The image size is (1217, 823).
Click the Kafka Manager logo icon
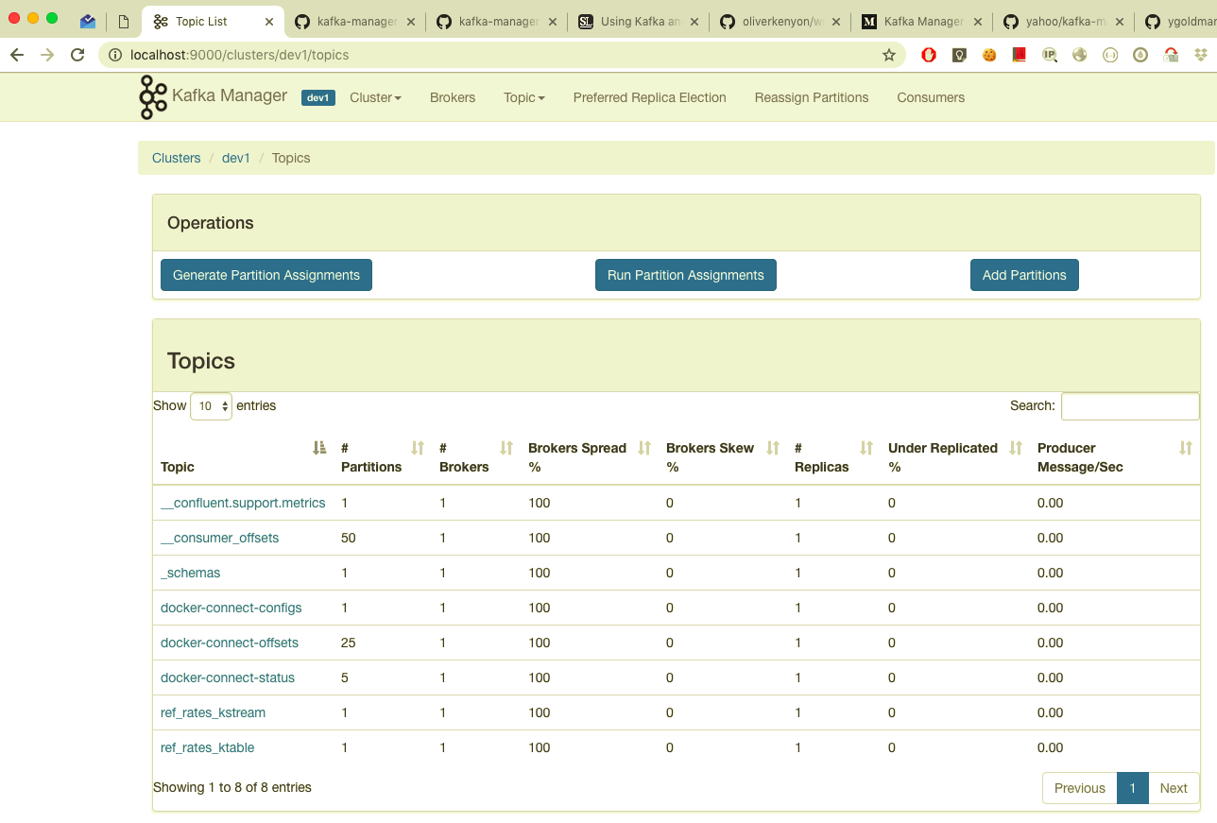point(153,97)
